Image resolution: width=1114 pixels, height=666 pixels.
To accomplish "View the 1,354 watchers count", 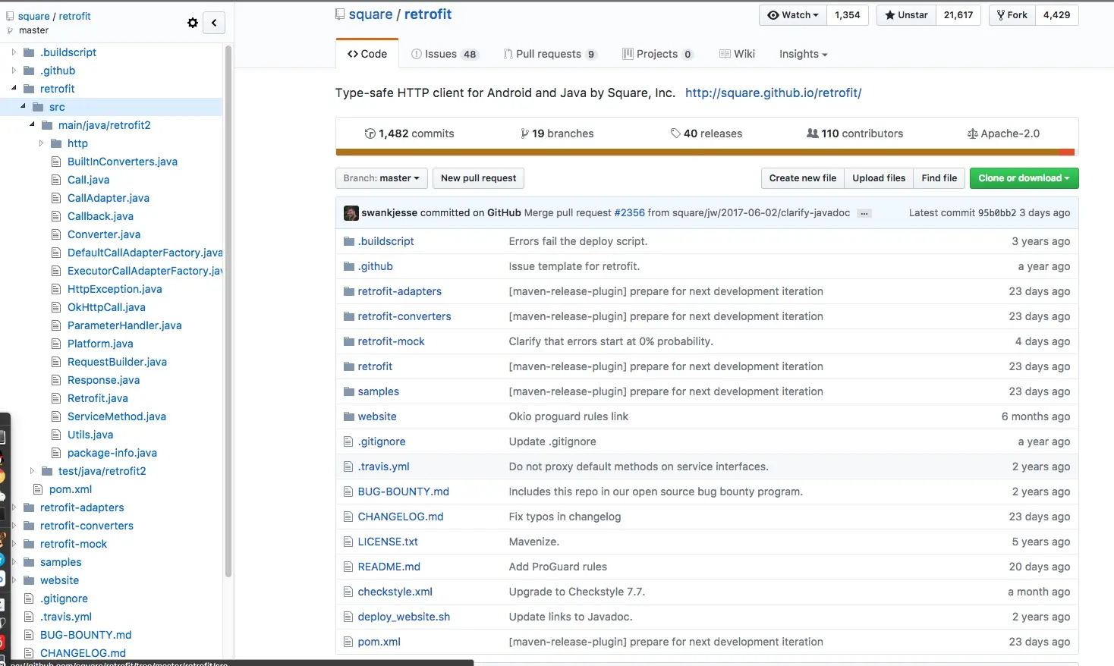I will click(x=848, y=15).
